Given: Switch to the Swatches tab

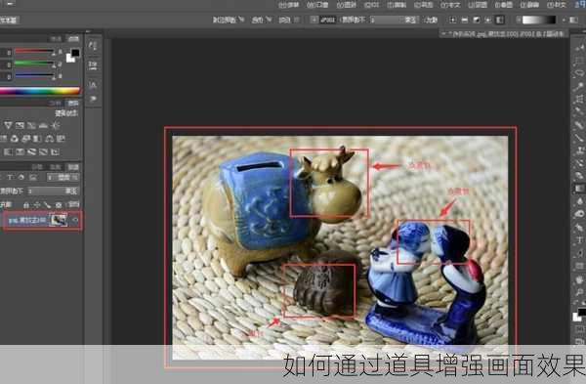Looking at the screenshot, I should pos(56,39).
